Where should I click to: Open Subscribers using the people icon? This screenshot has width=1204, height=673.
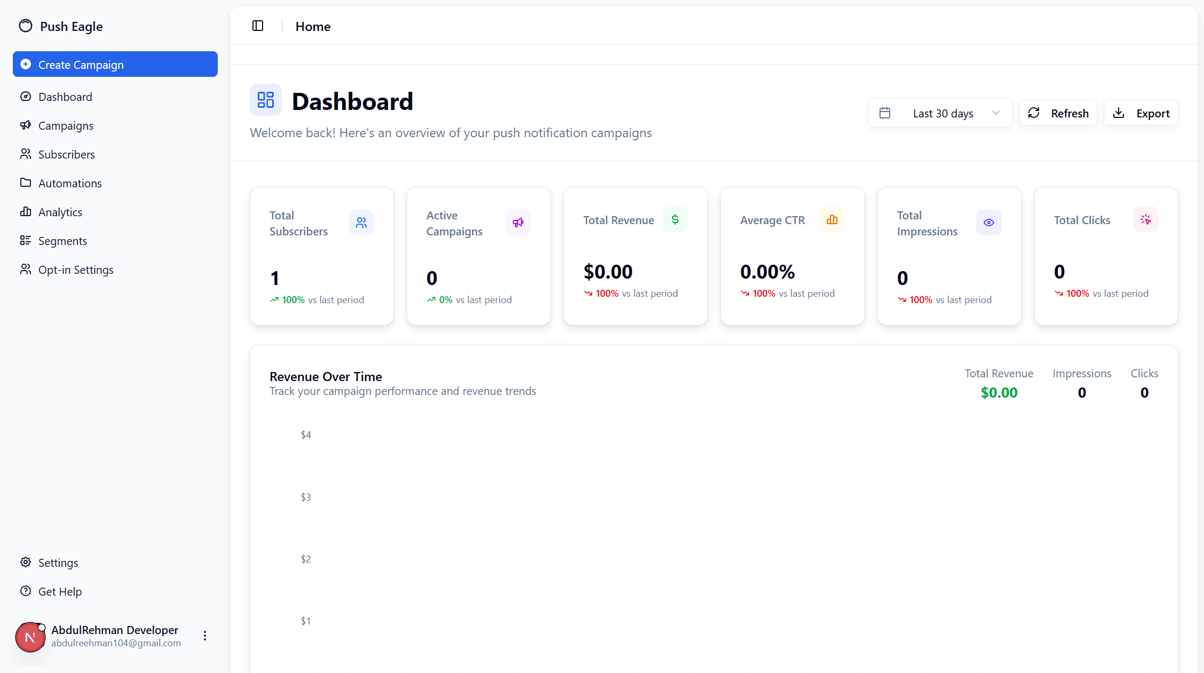[x=26, y=154]
